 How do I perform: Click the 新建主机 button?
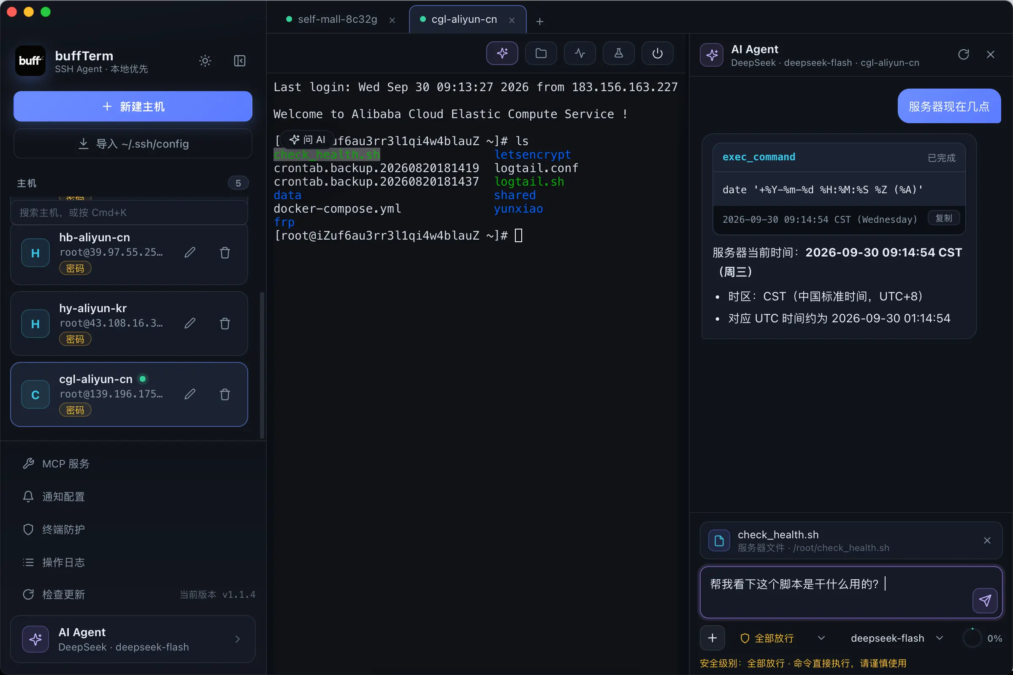133,106
